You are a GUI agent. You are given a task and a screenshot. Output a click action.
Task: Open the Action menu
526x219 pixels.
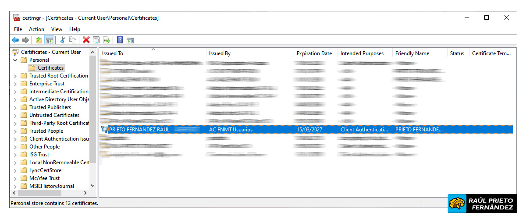36,29
